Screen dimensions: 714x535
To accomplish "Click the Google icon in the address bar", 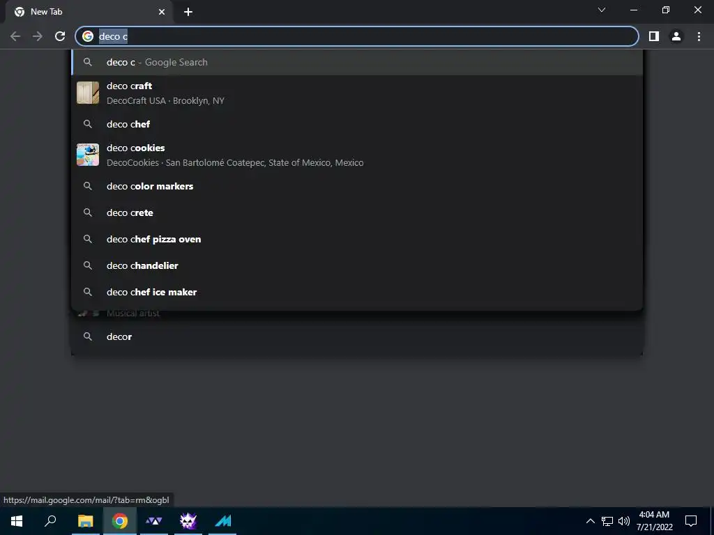I will (88, 36).
